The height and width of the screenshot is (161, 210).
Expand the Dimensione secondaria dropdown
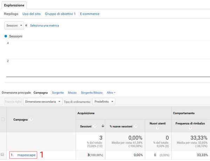(42, 102)
